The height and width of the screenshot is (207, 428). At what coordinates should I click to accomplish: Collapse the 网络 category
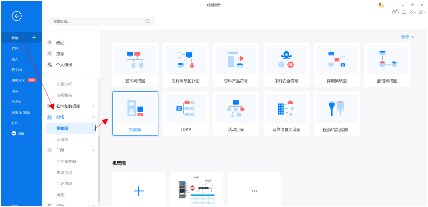(x=93, y=117)
